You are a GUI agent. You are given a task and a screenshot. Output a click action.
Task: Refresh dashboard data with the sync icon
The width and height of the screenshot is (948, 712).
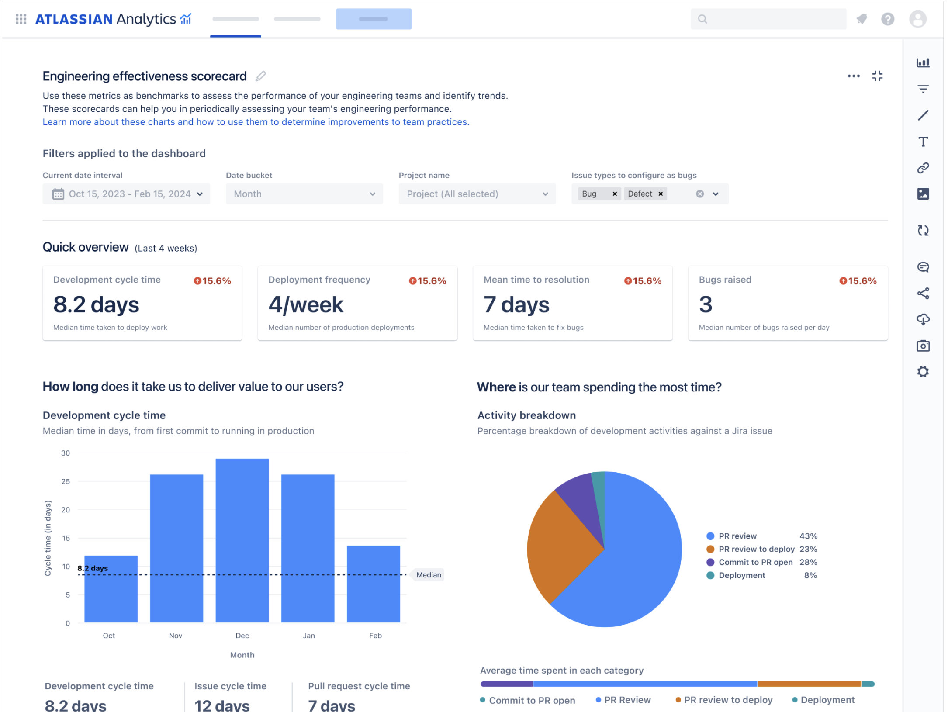click(924, 230)
